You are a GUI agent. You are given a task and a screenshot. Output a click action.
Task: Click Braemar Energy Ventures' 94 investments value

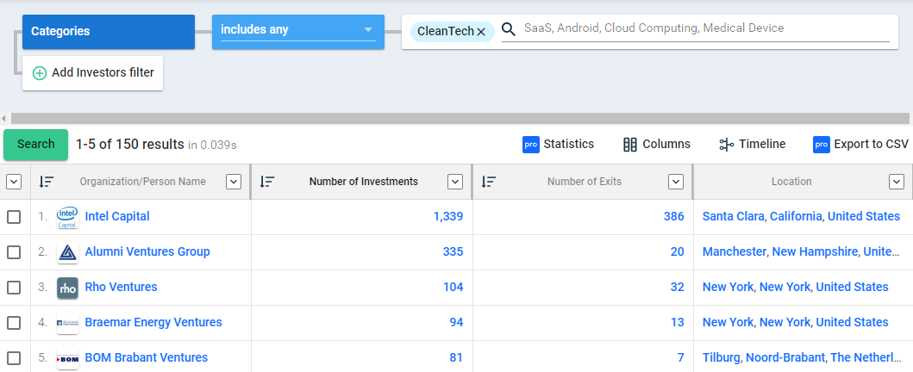click(456, 323)
